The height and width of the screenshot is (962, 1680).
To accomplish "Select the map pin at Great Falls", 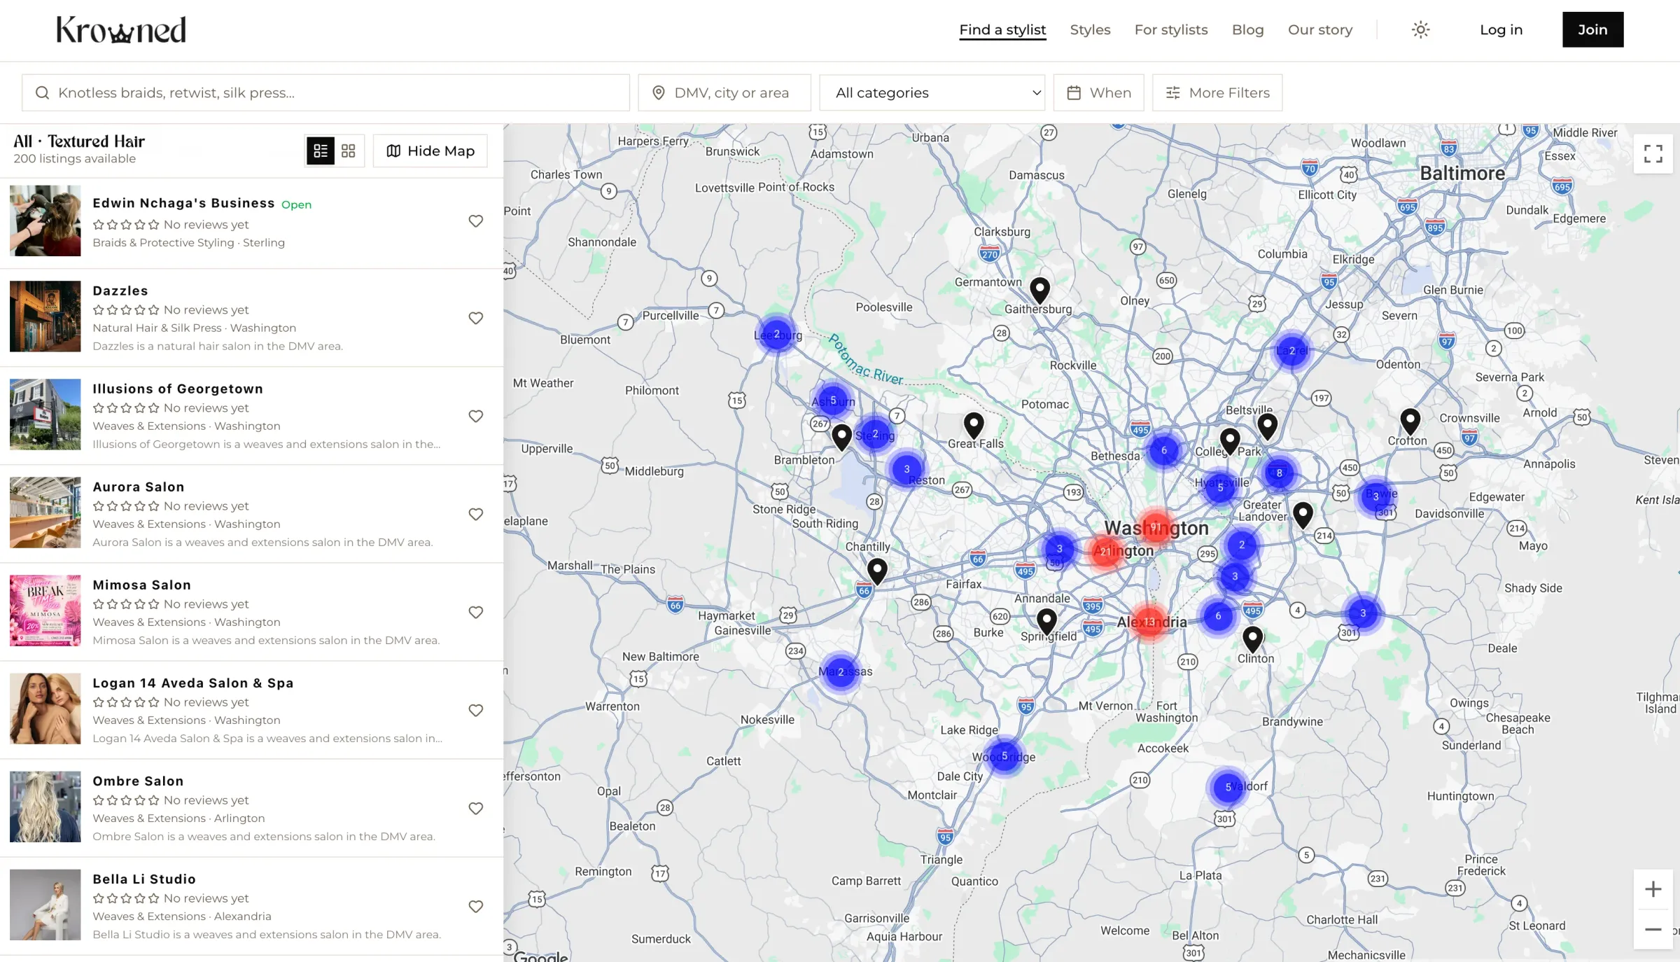I will coord(974,425).
